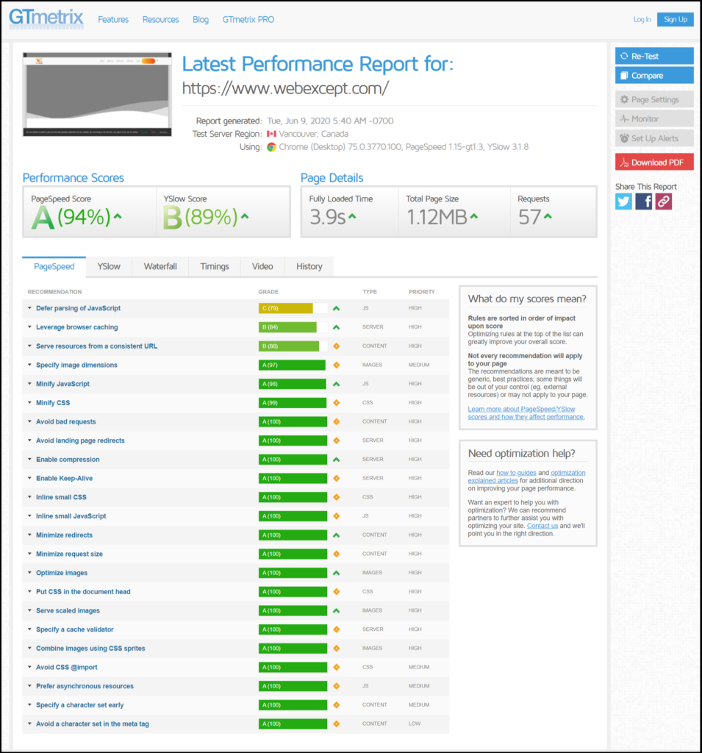
Task: Click green arrow next to YSlow Score
Action: click(x=245, y=217)
